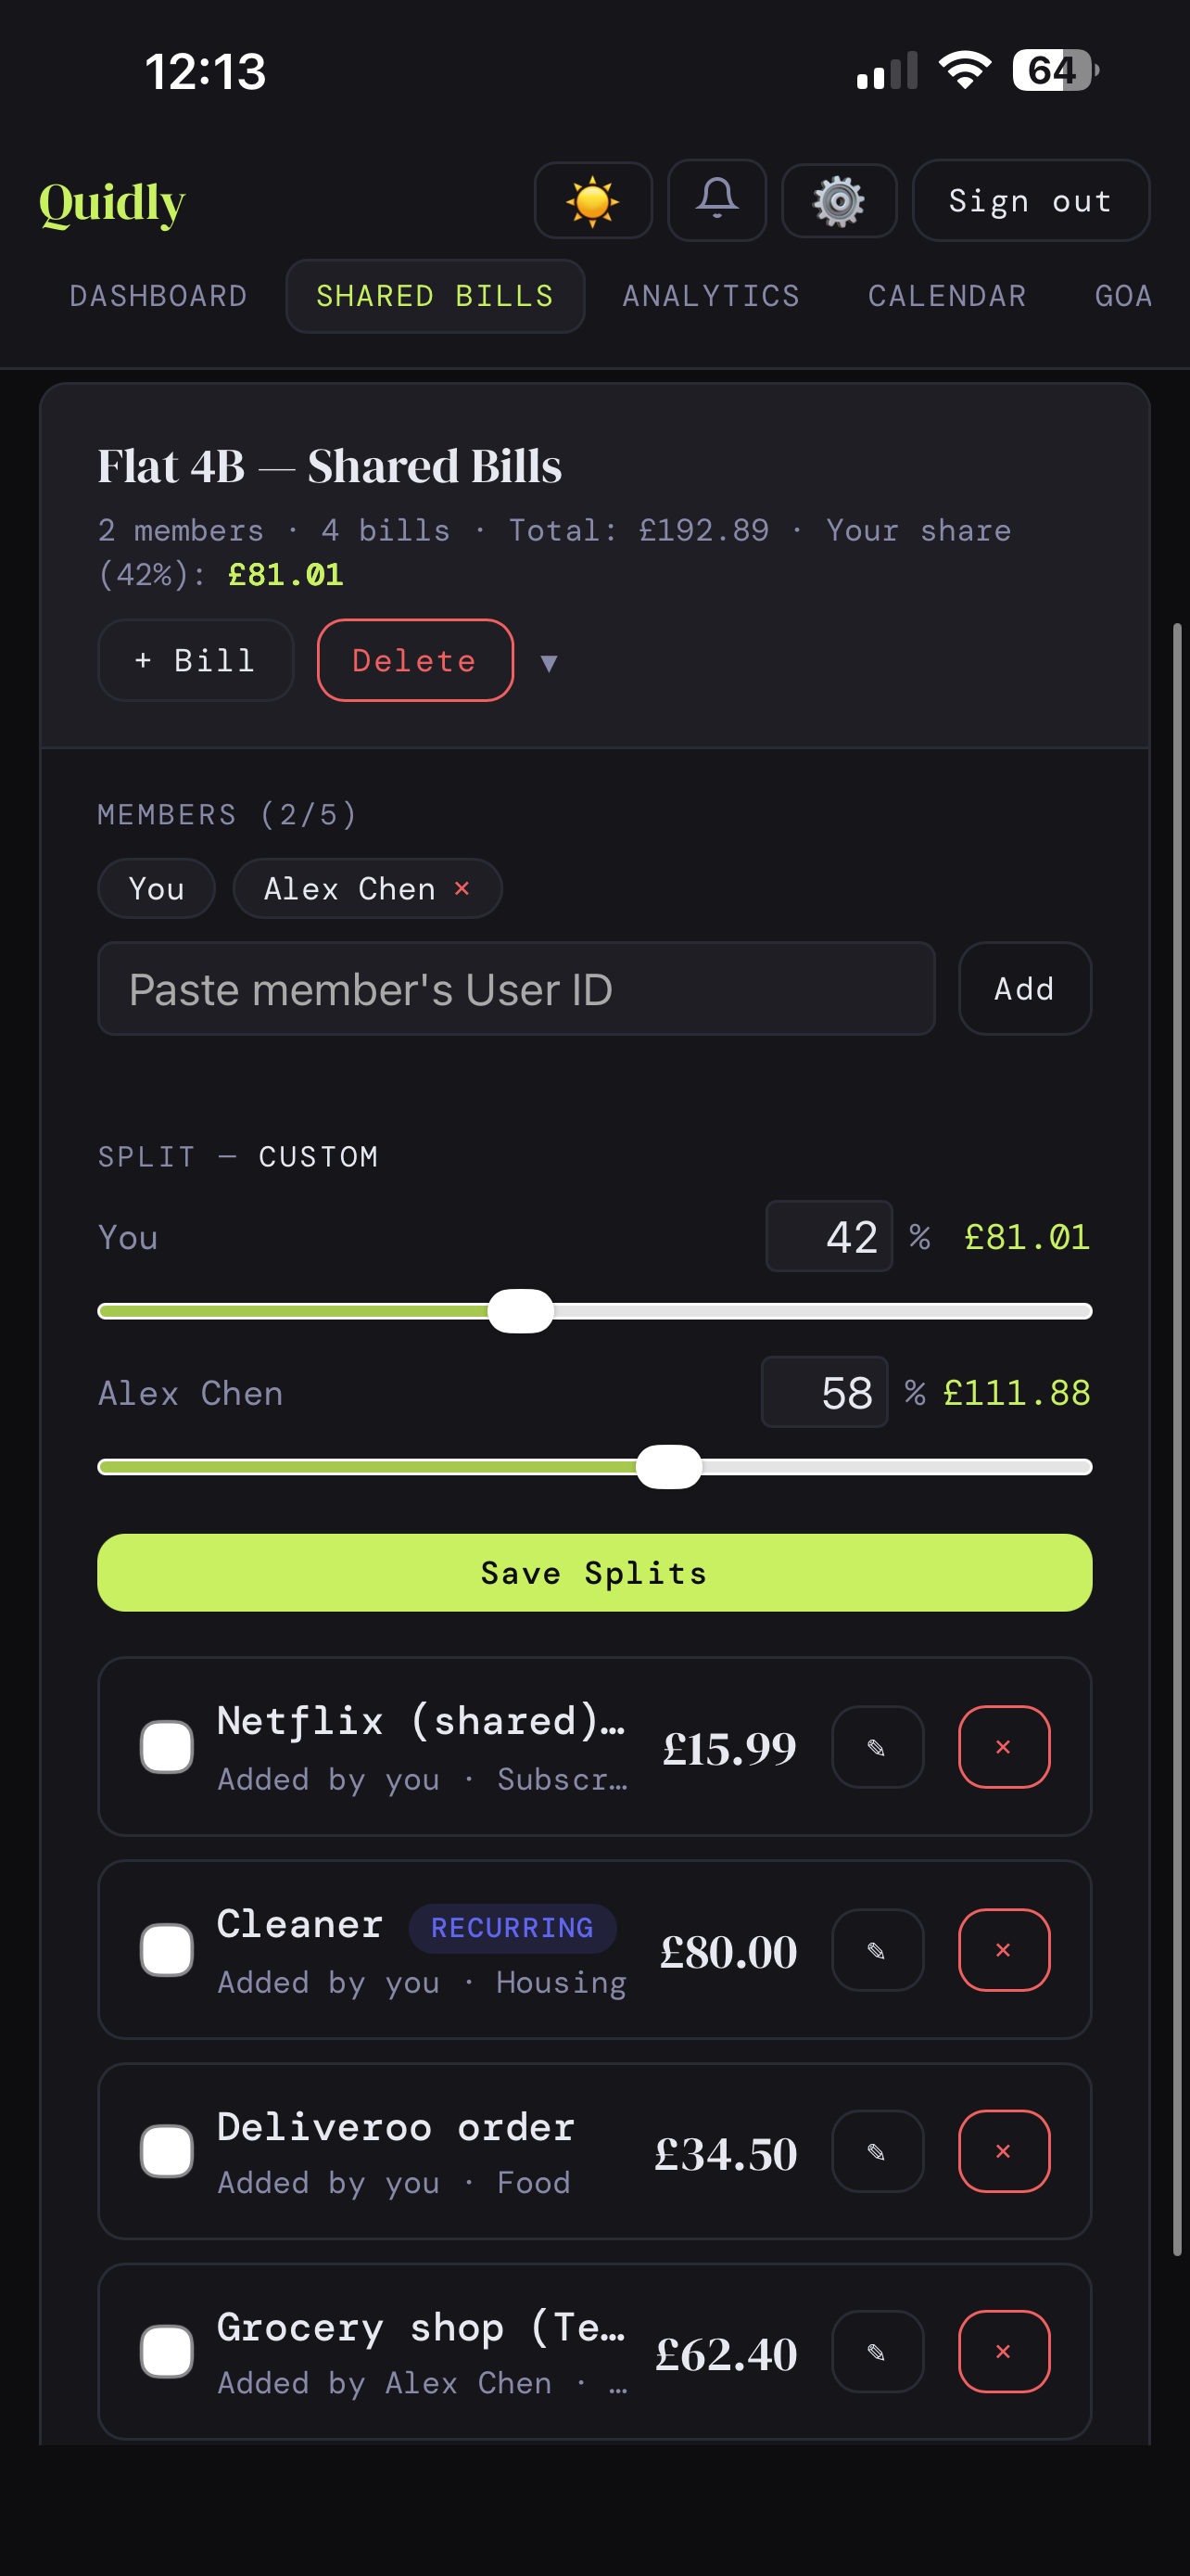Viewport: 1190px width, 2576px height.
Task: Click the Paste member's User ID field
Action: 515,989
